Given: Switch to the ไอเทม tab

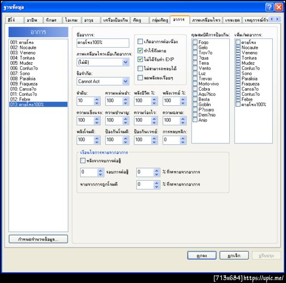Looking at the screenshot, I should 72,20.
